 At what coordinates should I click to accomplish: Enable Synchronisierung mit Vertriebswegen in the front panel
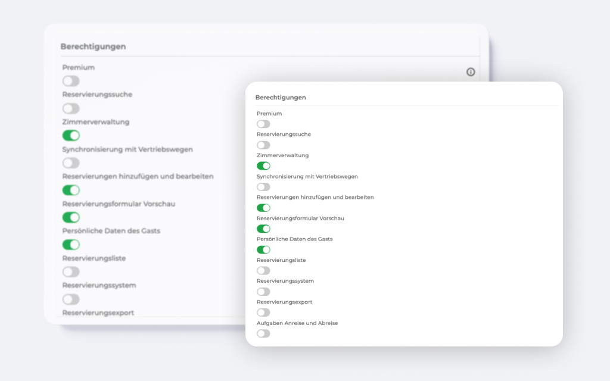(x=263, y=187)
